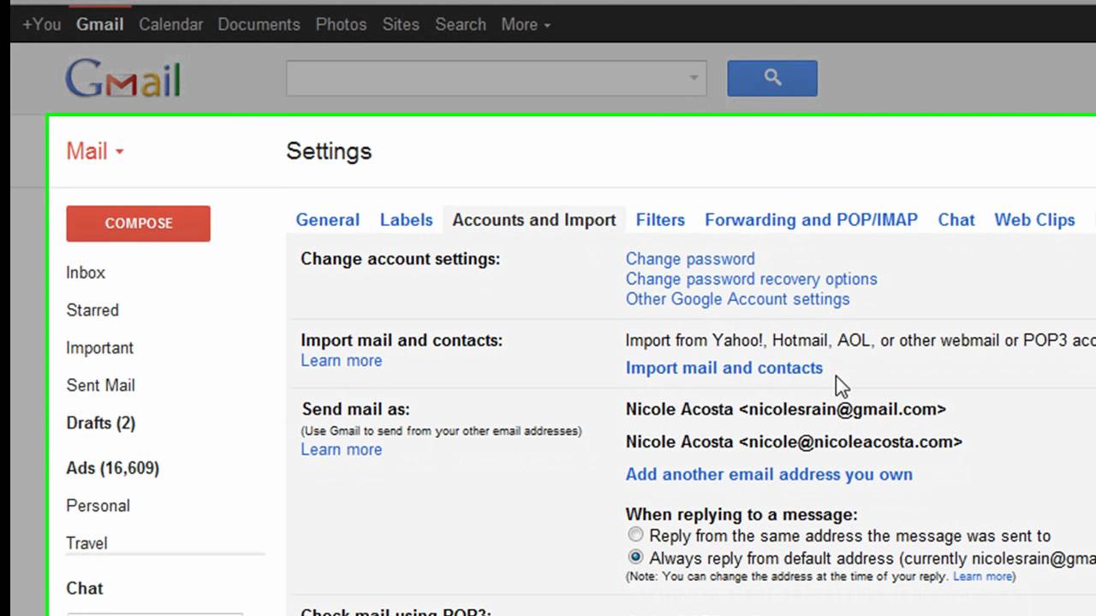The image size is (1096, 616).
Task: Select always reply from default address
Action: tap(635, 558)
